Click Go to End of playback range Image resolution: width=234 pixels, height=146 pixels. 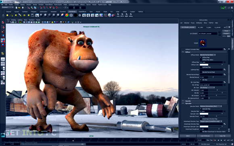pos(232,140)
